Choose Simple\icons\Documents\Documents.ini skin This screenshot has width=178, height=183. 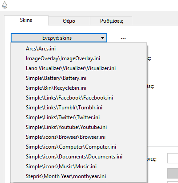click(x=79, y=157)
